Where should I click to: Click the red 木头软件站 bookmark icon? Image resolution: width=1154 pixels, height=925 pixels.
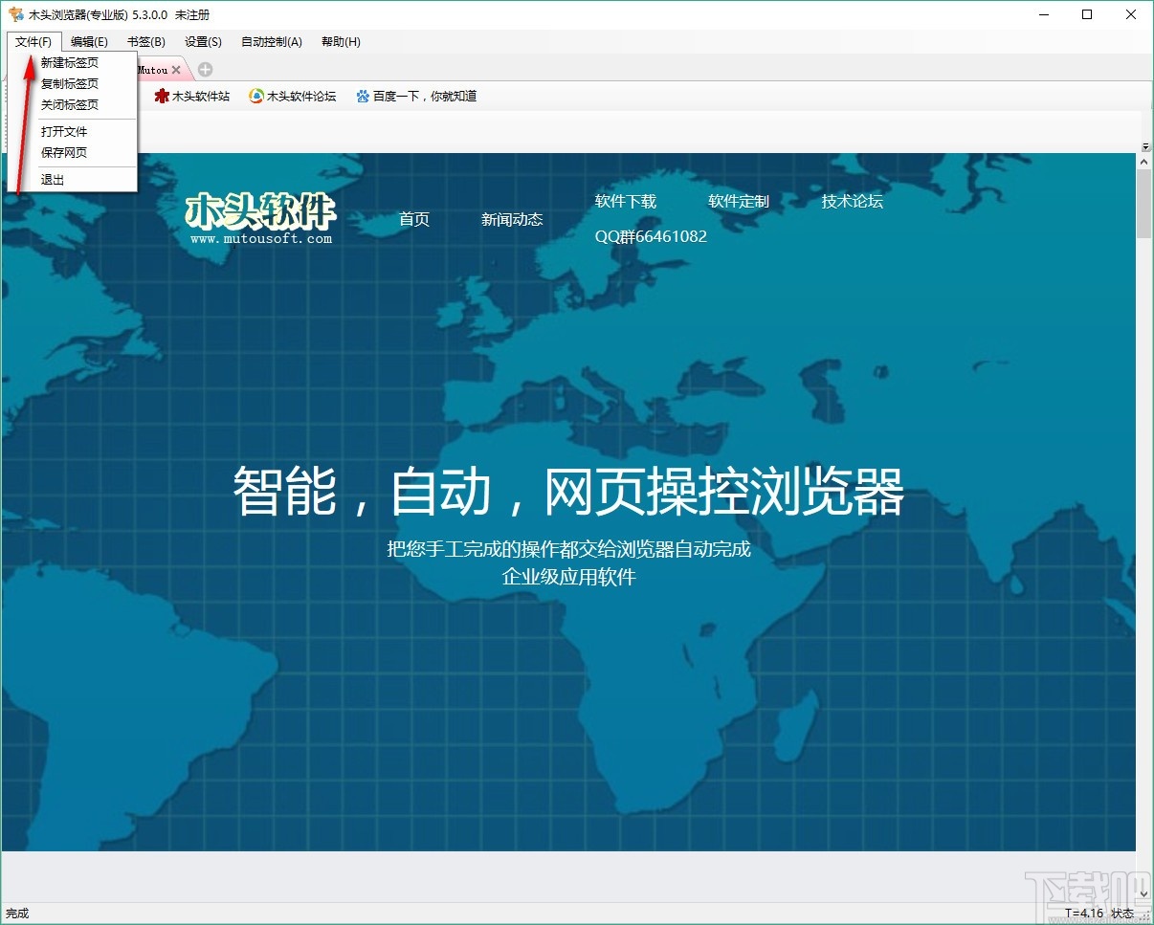point(161,97)
